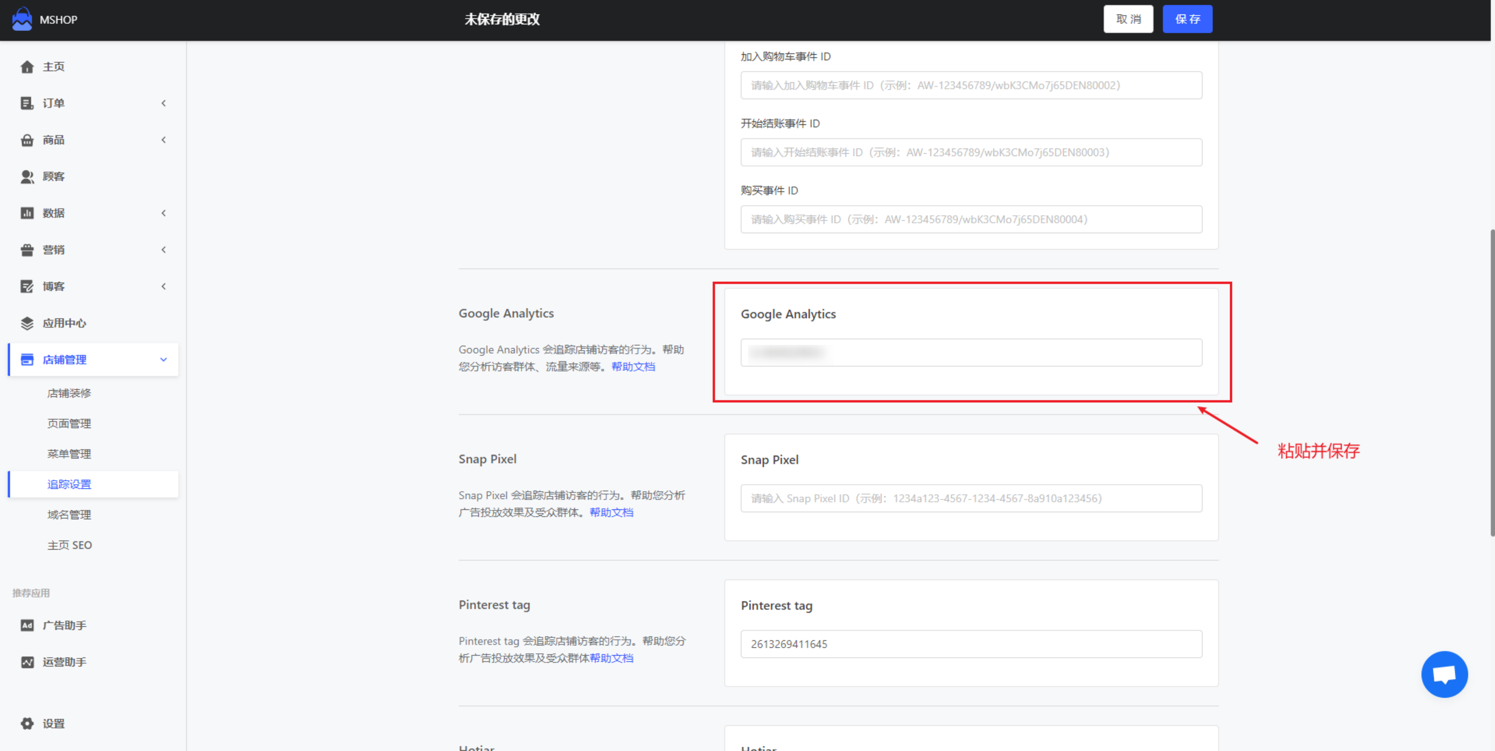Click the 顾客 customers icon
The height and width of the screenshot is (751, 1495).
pos(27,177)
